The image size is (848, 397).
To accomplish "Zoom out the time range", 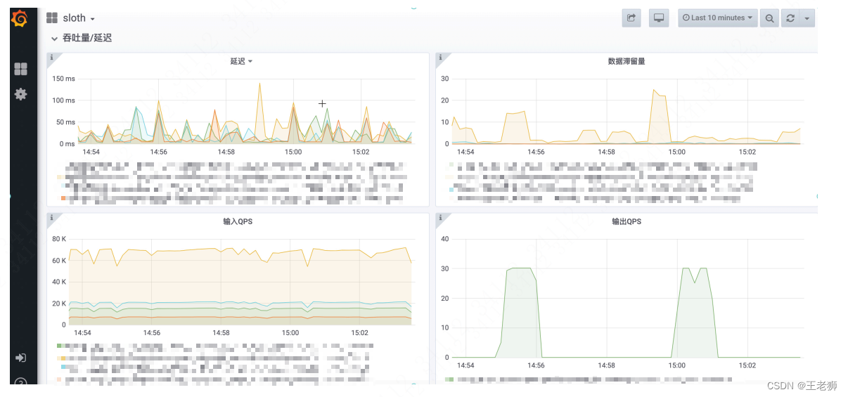I will coord(770,18).
